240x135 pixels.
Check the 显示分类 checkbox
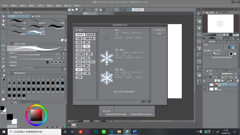101,111
